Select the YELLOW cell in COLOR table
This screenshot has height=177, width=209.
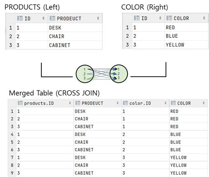(187, 45)
